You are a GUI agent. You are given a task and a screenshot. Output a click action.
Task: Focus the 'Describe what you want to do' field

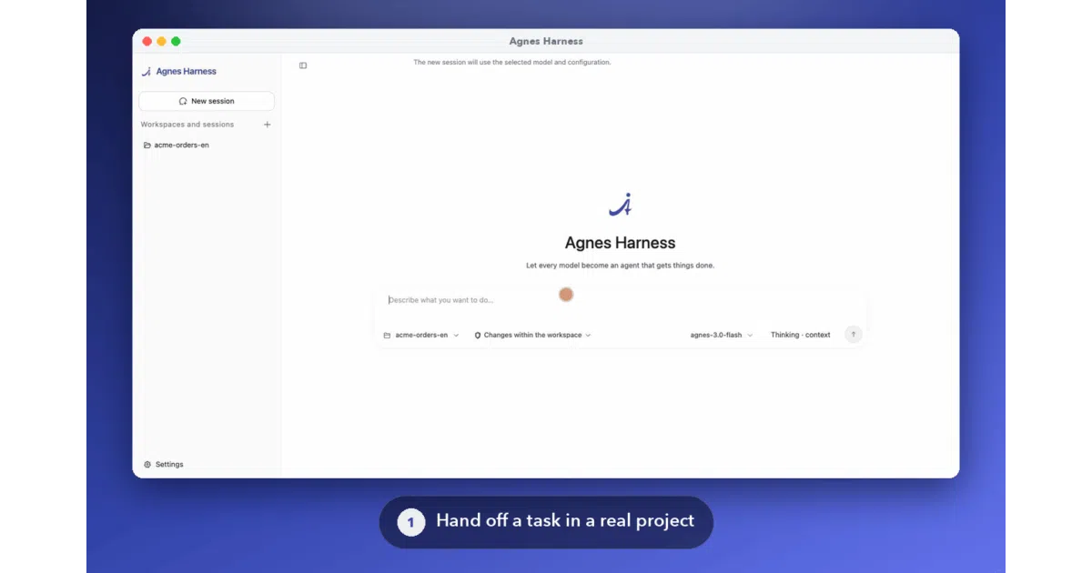pos(620,300)
